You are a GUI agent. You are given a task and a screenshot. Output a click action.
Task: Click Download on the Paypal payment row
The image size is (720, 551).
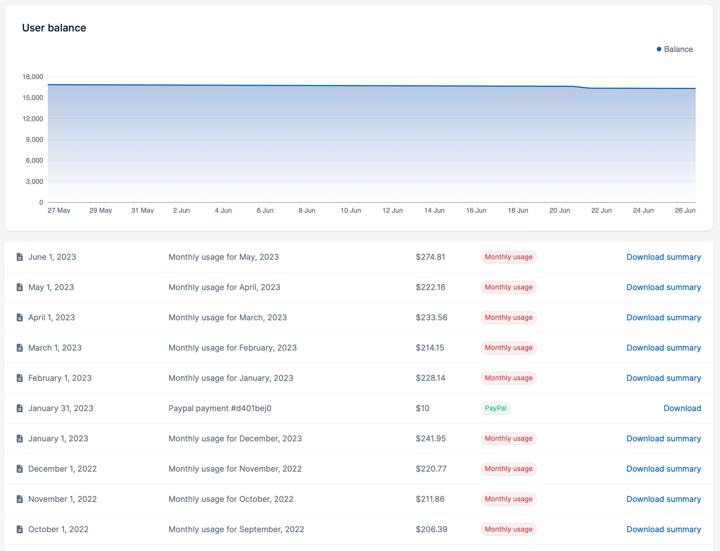click(x=683, y=408)
